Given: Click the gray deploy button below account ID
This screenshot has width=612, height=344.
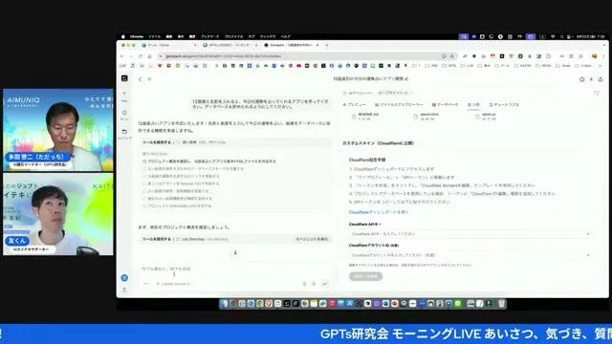Looking at the screenshot, I should (365, 276).
